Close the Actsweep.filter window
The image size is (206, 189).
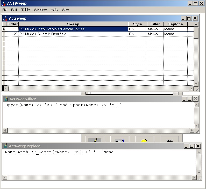pos(195,99)
